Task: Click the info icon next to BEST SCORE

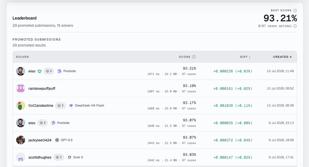Action: click(x=295, y=10)
